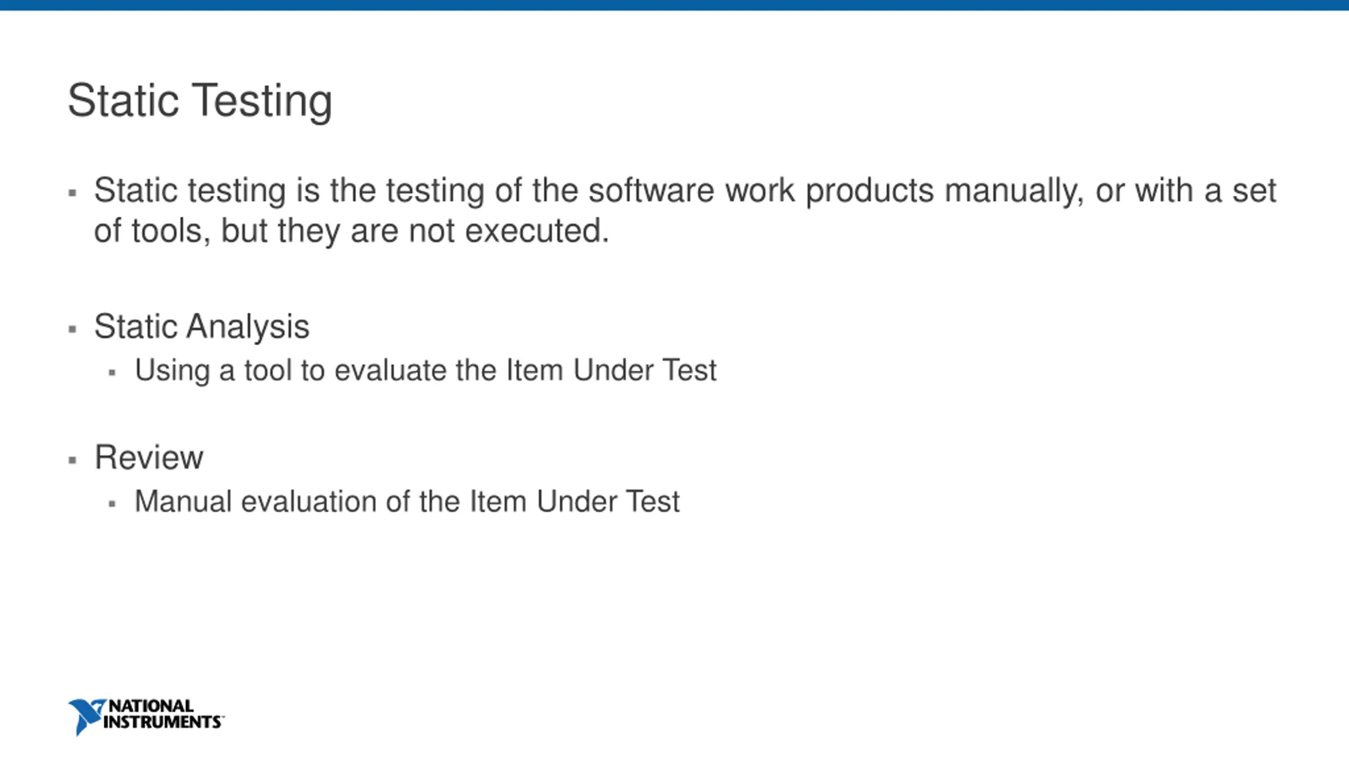This screenshot has height=758, width=1349.
Task: Click the word 'Testing' in the title
Action: point(262,101)
